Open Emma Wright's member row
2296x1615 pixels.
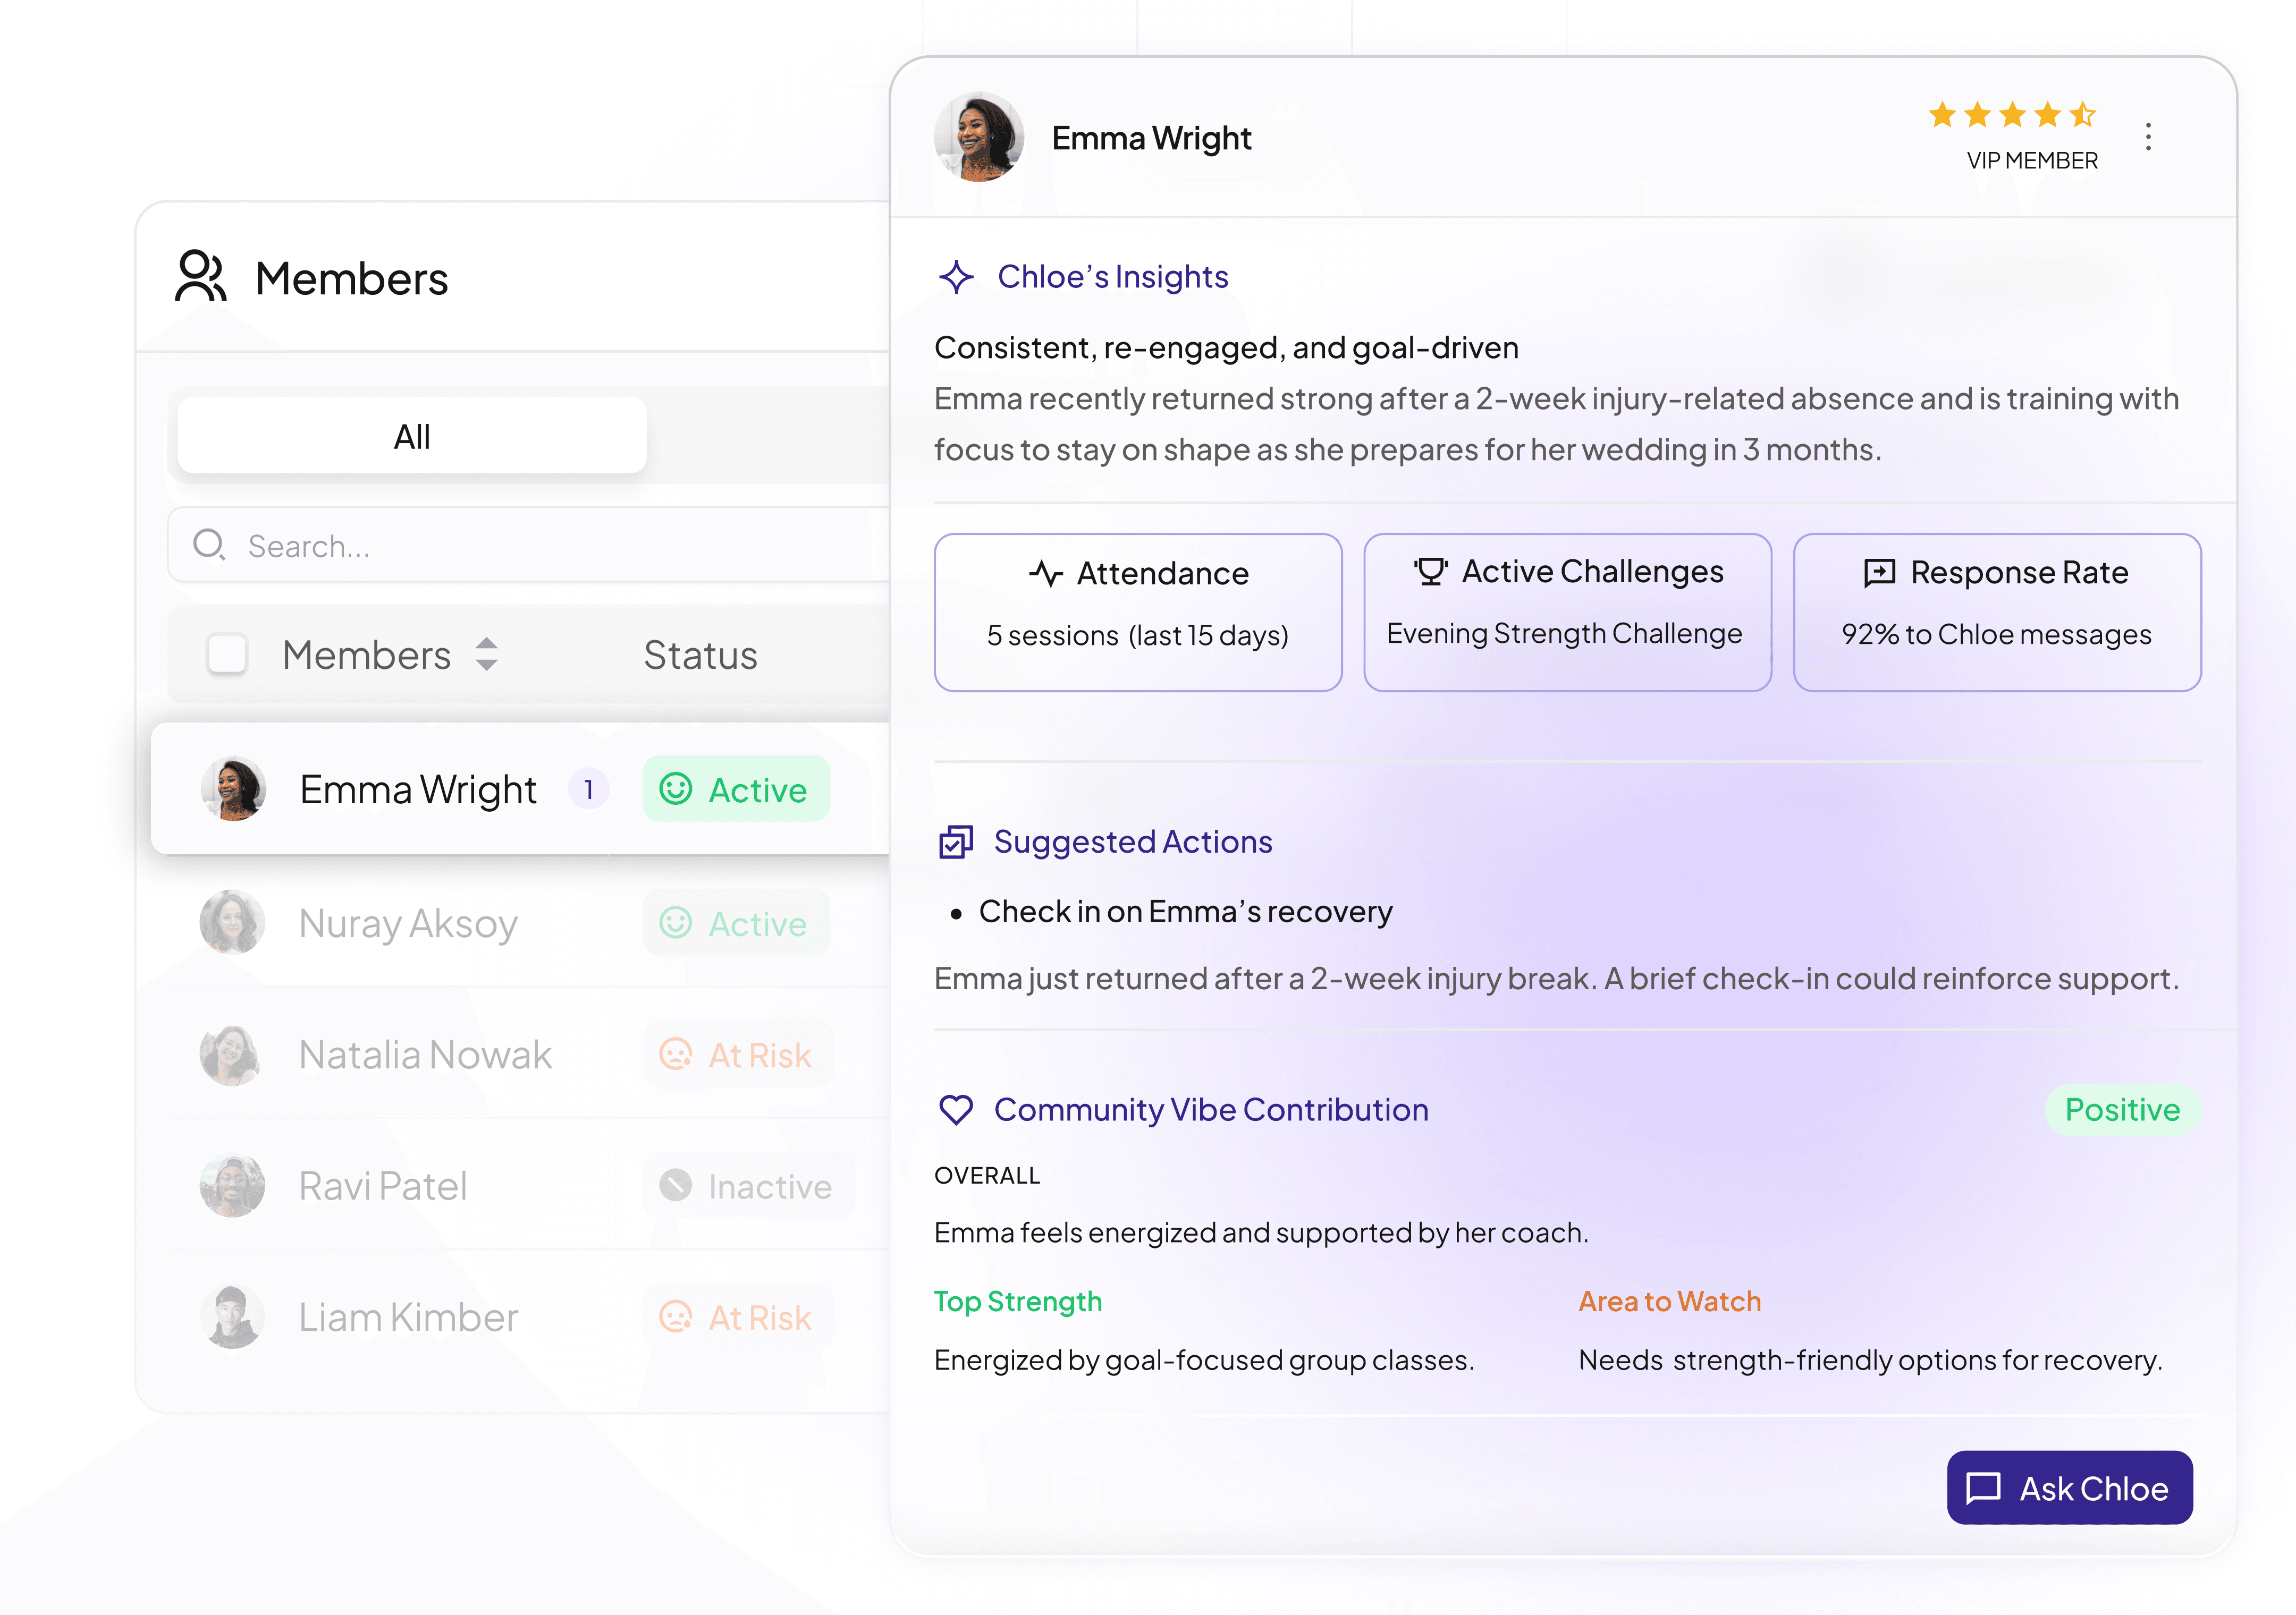[x=418, y=789]
